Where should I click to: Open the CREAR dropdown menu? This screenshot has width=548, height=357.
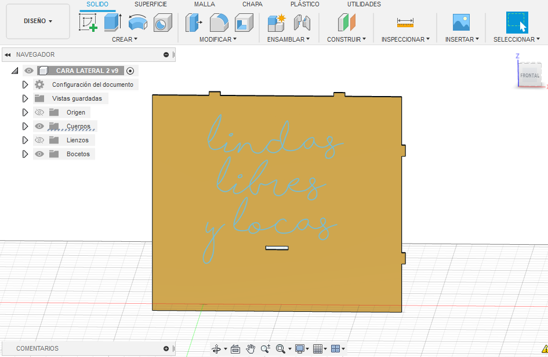tap(125, 39)
